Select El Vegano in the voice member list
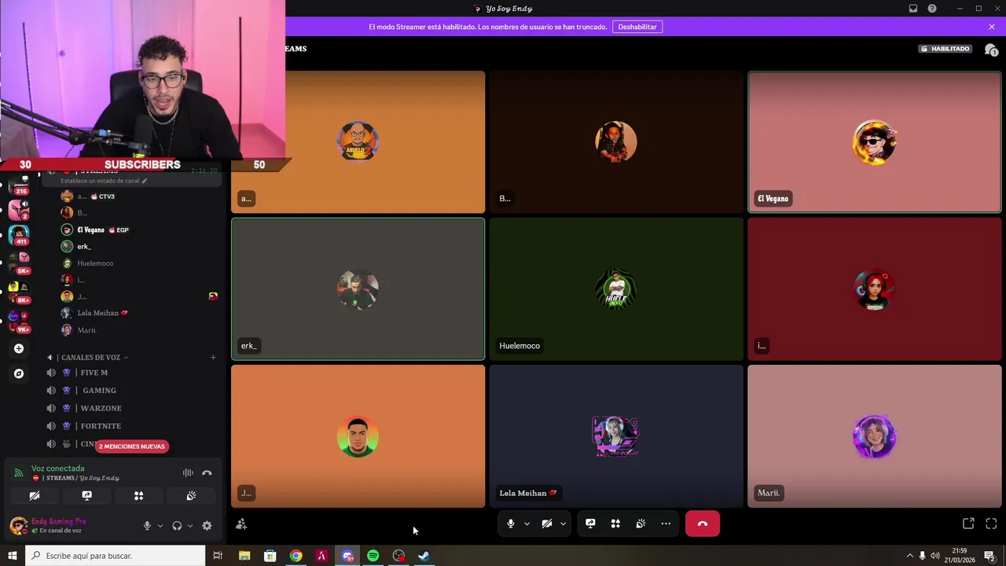 click(x=140, y=230)
